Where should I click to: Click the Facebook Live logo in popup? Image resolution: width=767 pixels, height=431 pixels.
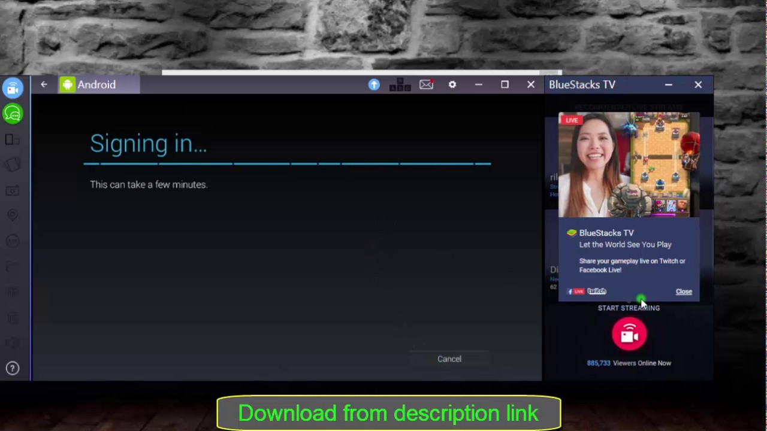tap(576, 292)
